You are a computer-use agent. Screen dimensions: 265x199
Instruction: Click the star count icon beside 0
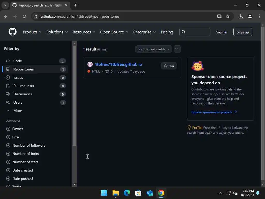point(107,72)
